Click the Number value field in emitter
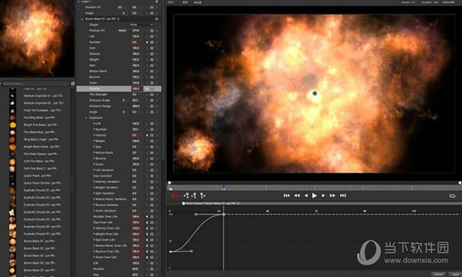This screenshot has width=462, height=277. tap(137, 42)
